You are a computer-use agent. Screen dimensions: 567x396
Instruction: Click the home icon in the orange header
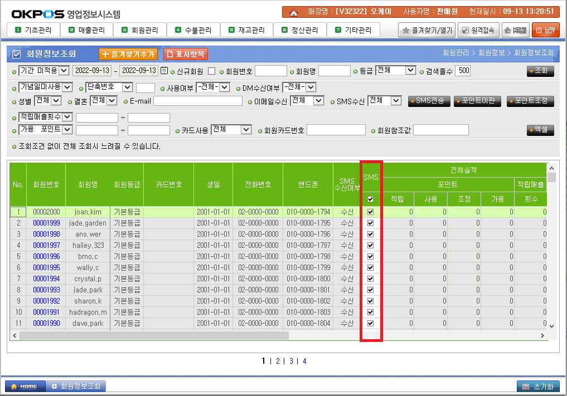(x=294, y=12)
